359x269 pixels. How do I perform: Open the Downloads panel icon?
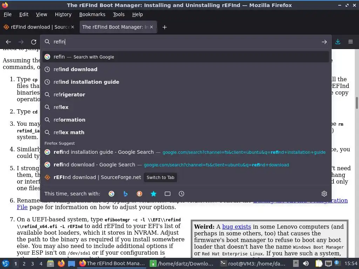338,42
